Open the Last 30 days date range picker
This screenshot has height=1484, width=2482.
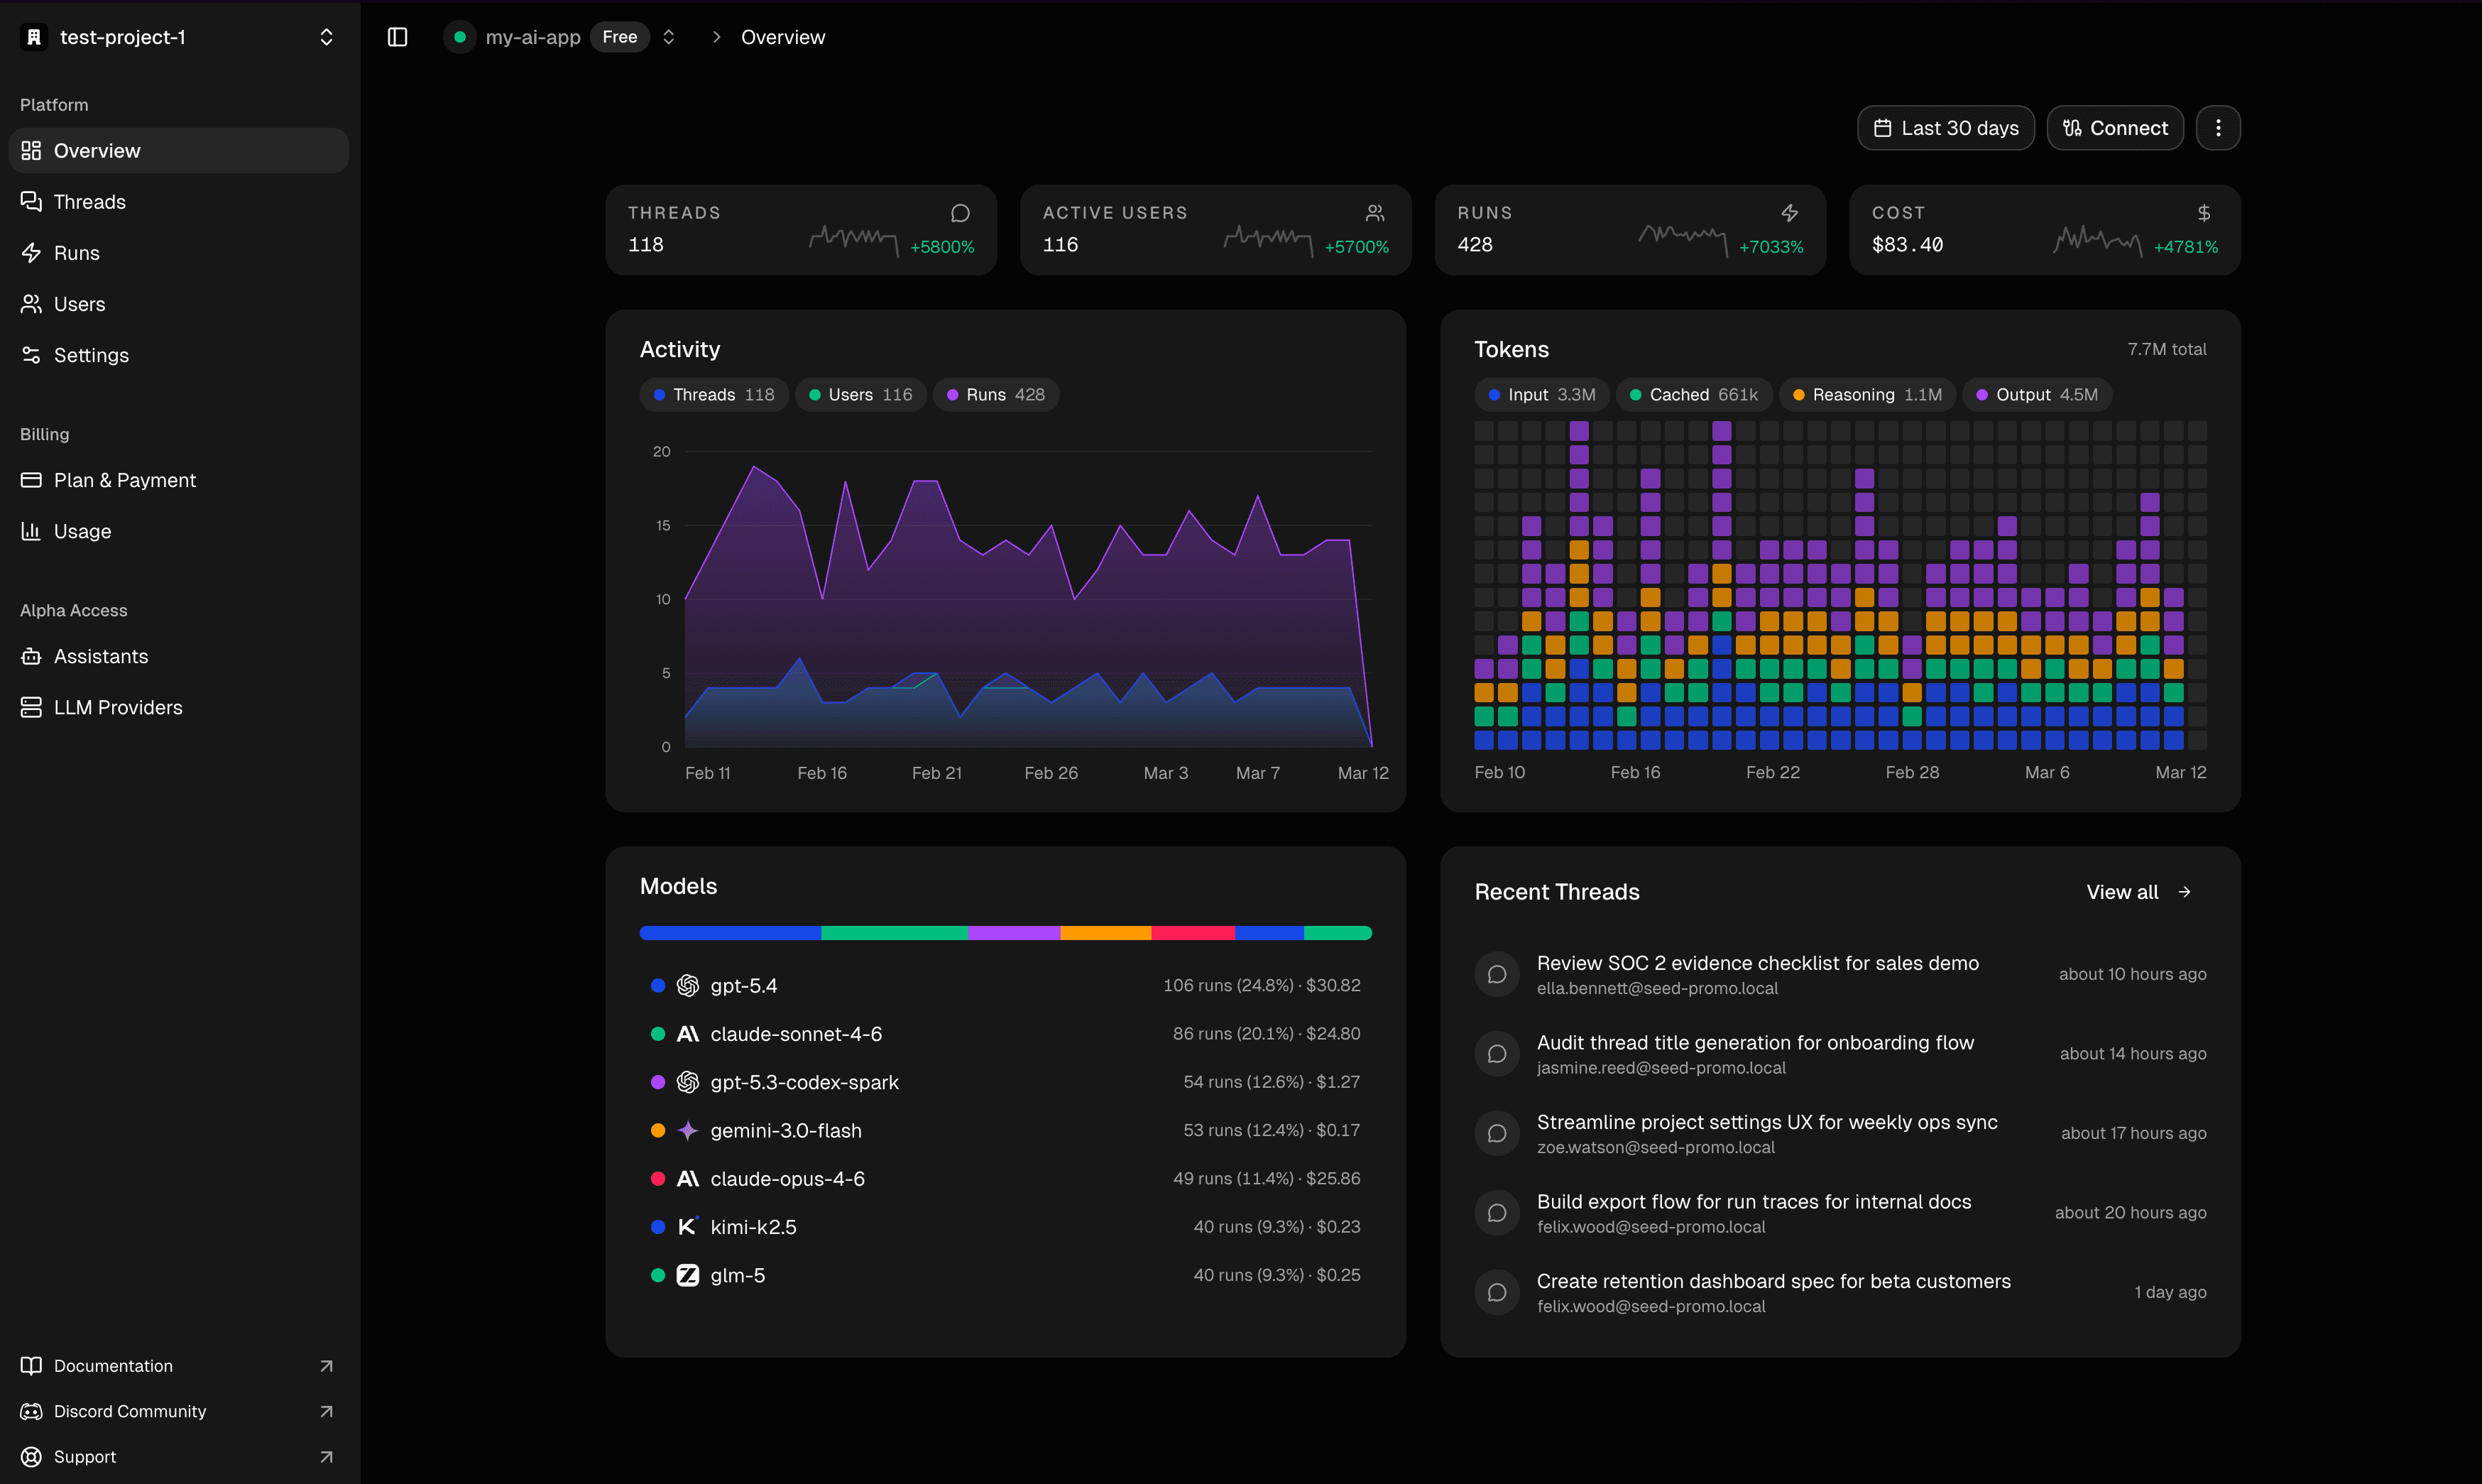point(1943,128)
